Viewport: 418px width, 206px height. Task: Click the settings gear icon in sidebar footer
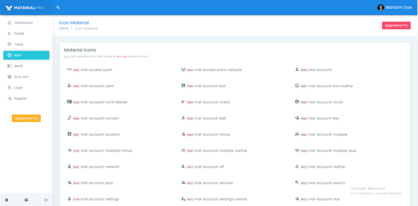pos(7,200)
